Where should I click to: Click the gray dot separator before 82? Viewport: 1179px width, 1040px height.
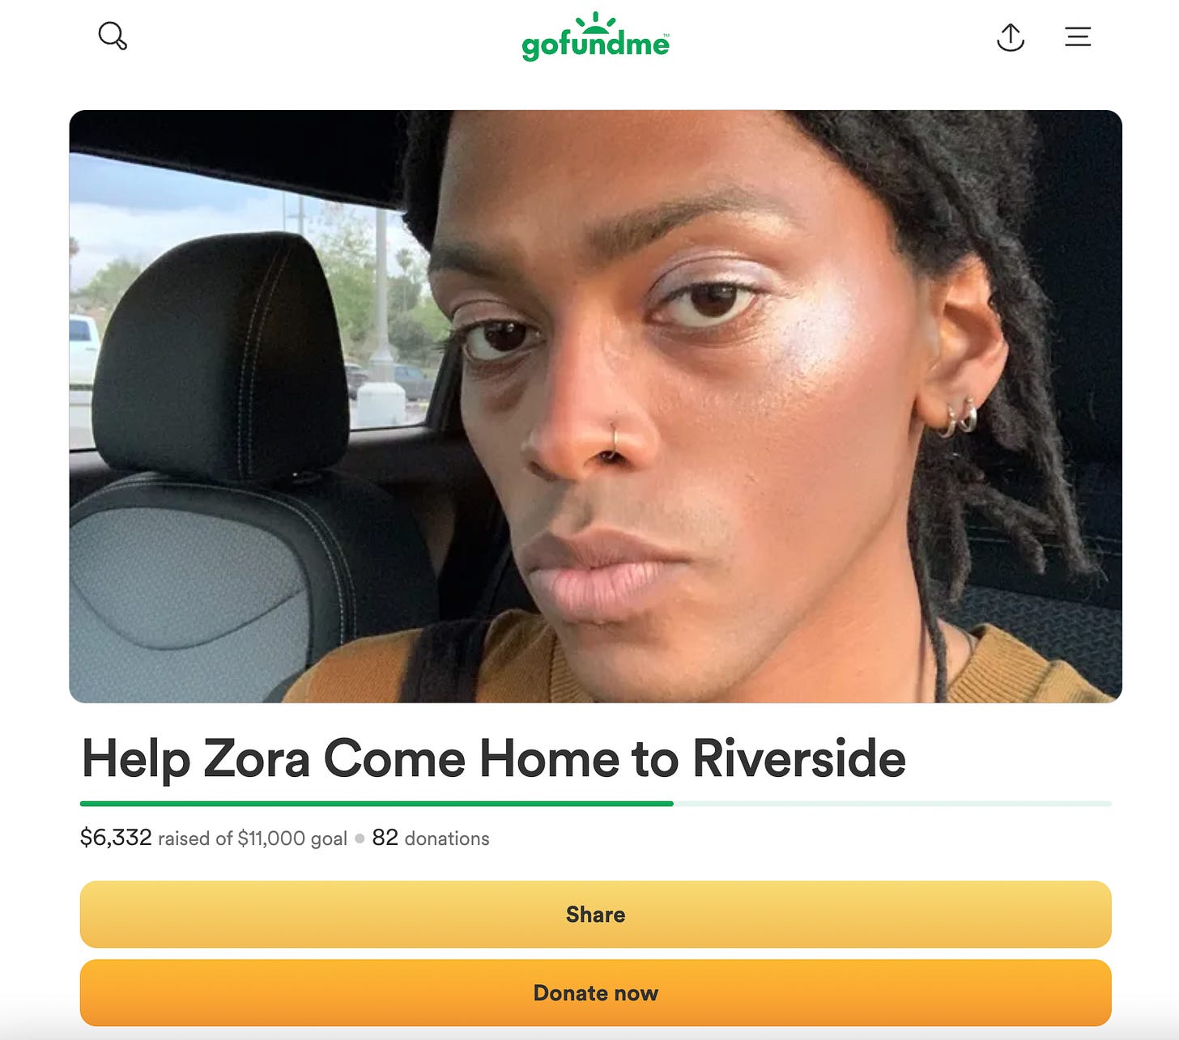[360, 838]
